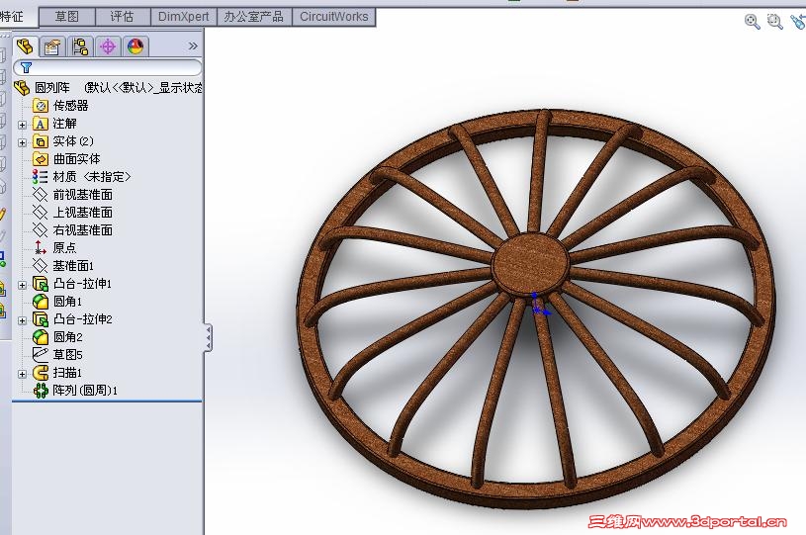Image resolution: width=806 pixels, height=535 pixels.
Task: Expand the 凸台-拉伸2 feature node
Action: tap(22, 320)
